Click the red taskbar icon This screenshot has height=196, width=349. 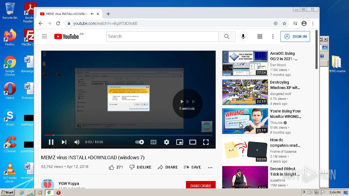coord(58,192)
